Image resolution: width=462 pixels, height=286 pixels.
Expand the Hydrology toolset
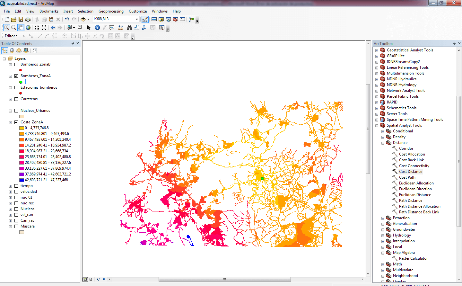(383, 236)
